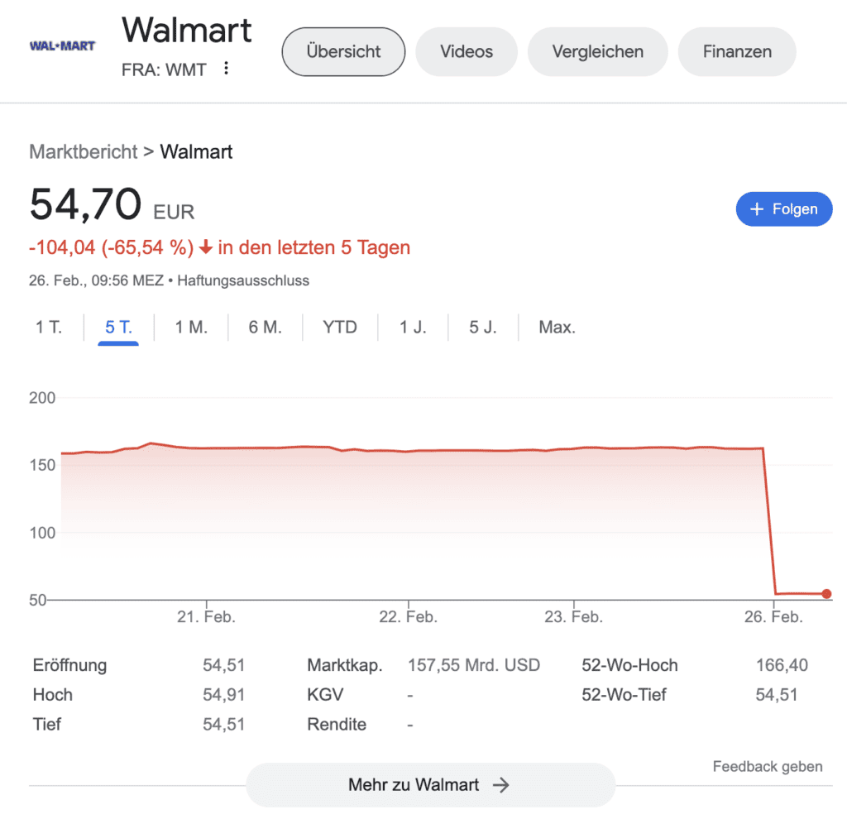Open the Haftungsausschluss disclaimer link
Viewport: 847px width, 819px height.
(x=244, y=280)
